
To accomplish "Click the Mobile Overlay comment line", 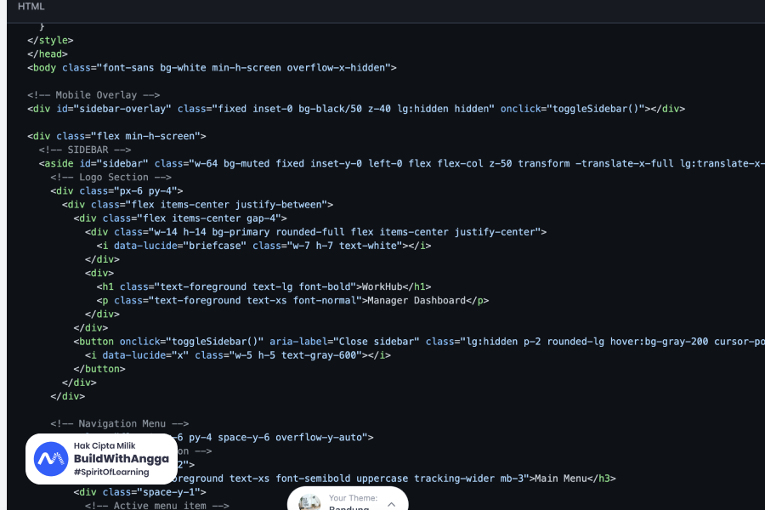I will pyautogui.click(x=93, y=95).
